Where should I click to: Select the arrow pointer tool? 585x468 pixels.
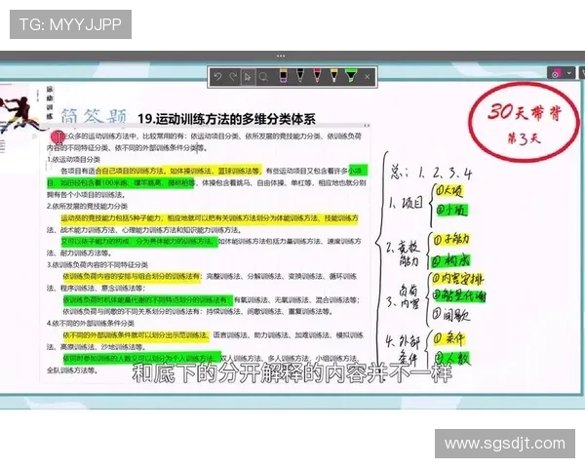[248, 77]
